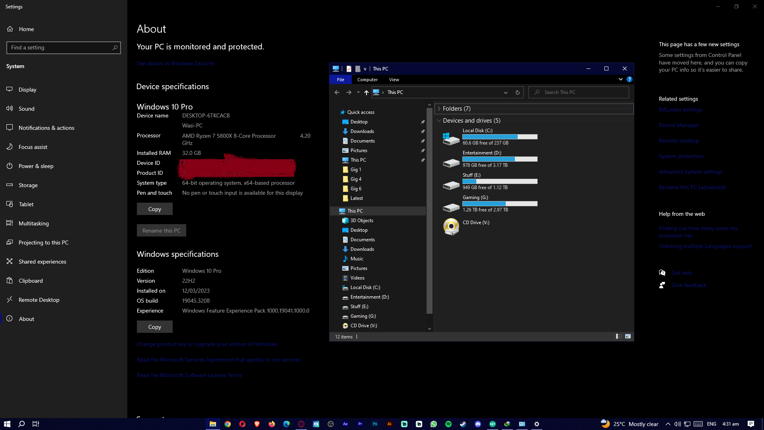Click the New folder quick access toolbar icon

pyautogui.click(x=358, y=69)
